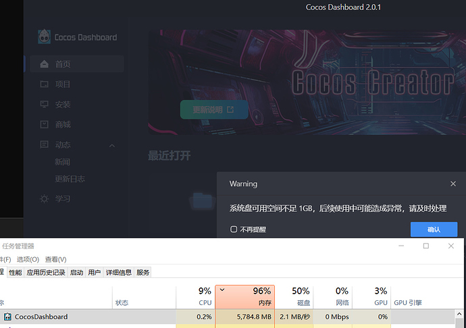The image size is (466, 328).
Task: Maximize the Task Manager window
Action: (x=426, y=246)
